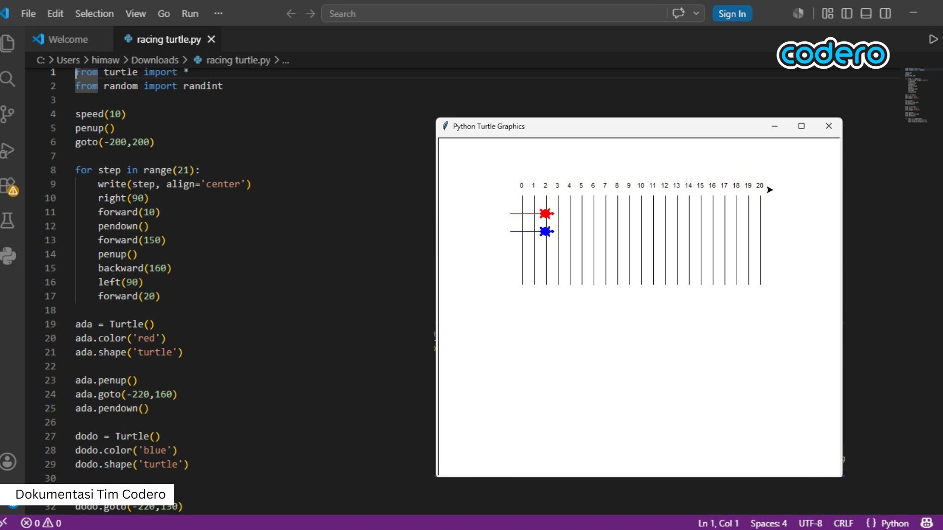Screen dimensions: 943x530
Task: Minimize the Python Turtle Graphics window
Action: pos(775,126)
